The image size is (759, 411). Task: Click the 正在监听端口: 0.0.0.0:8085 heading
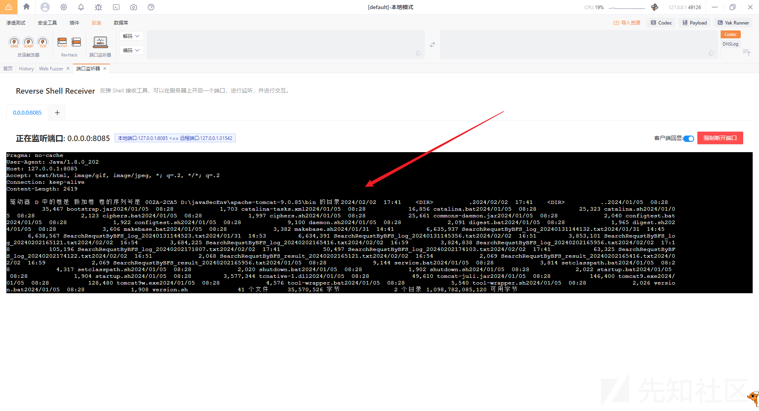tap(63, 138)
